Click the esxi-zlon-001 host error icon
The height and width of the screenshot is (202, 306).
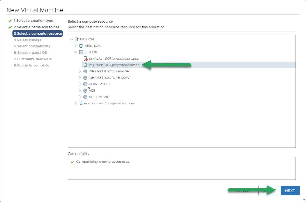pyautogui.click(x=86, y=59)
